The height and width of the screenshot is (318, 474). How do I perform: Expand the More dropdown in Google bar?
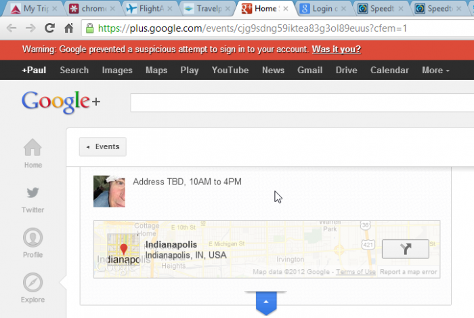(435, 71)
